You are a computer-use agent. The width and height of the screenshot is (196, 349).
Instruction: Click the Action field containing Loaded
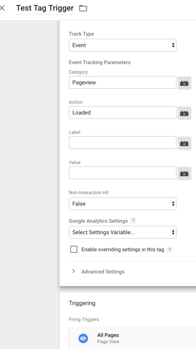tap(123, 112)
